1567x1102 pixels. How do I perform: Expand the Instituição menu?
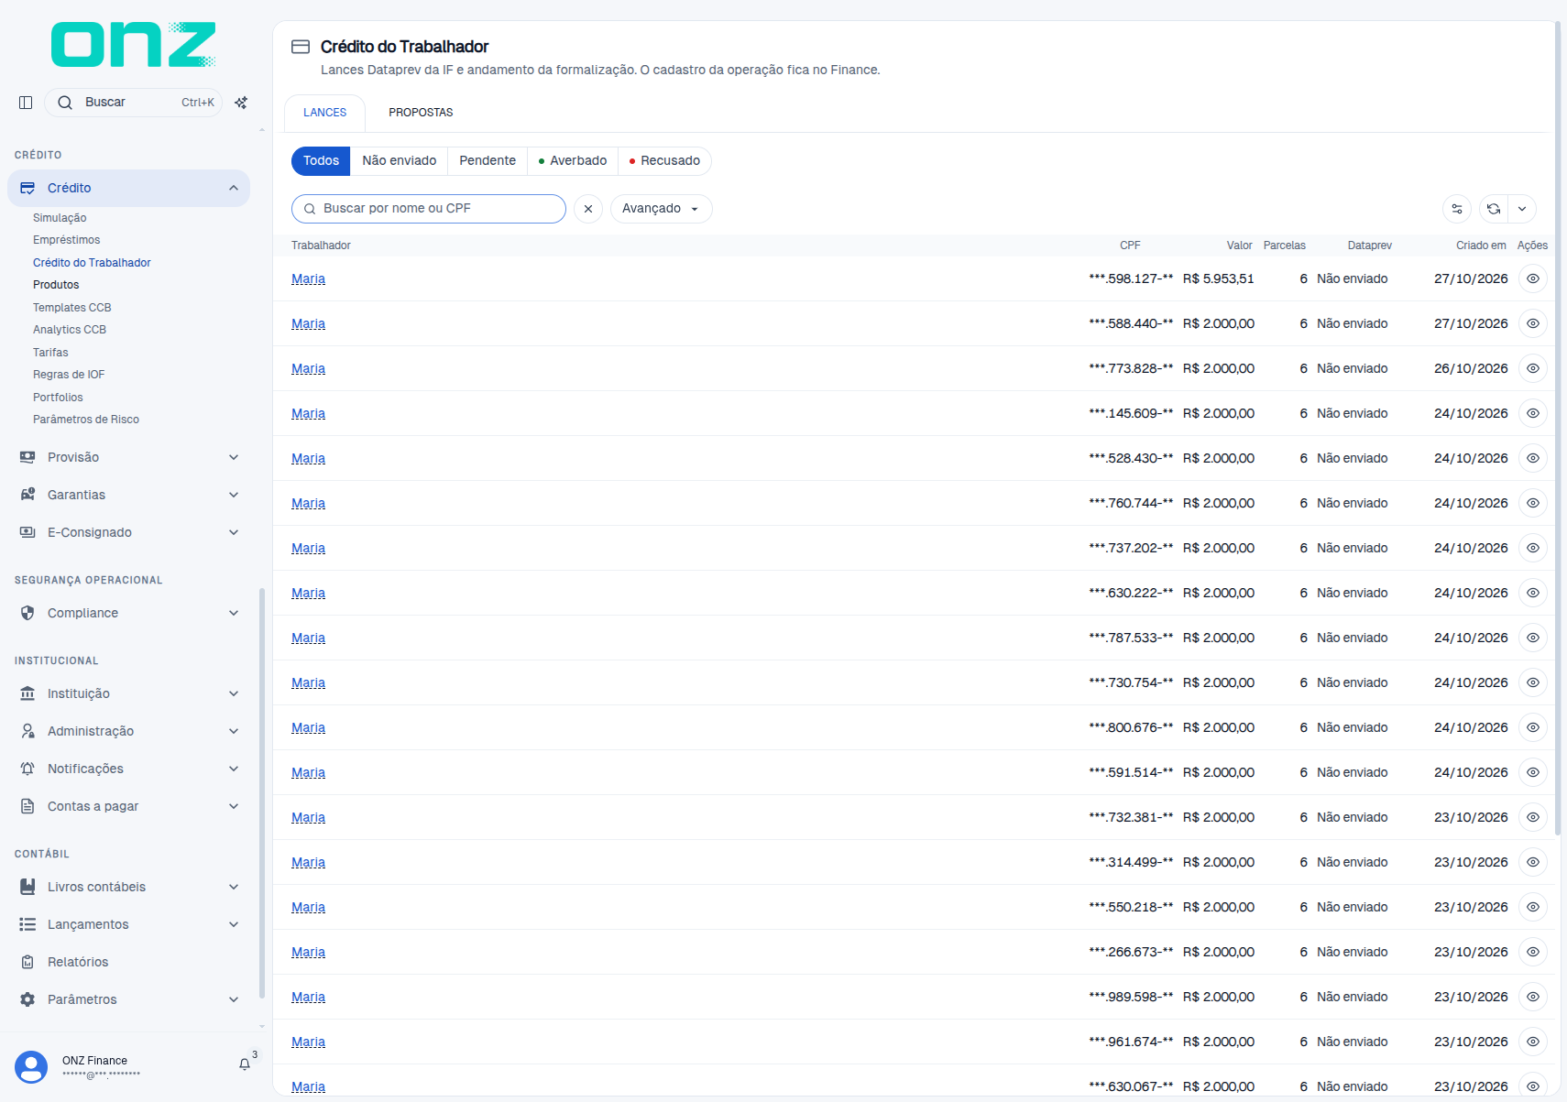[128, 693]
